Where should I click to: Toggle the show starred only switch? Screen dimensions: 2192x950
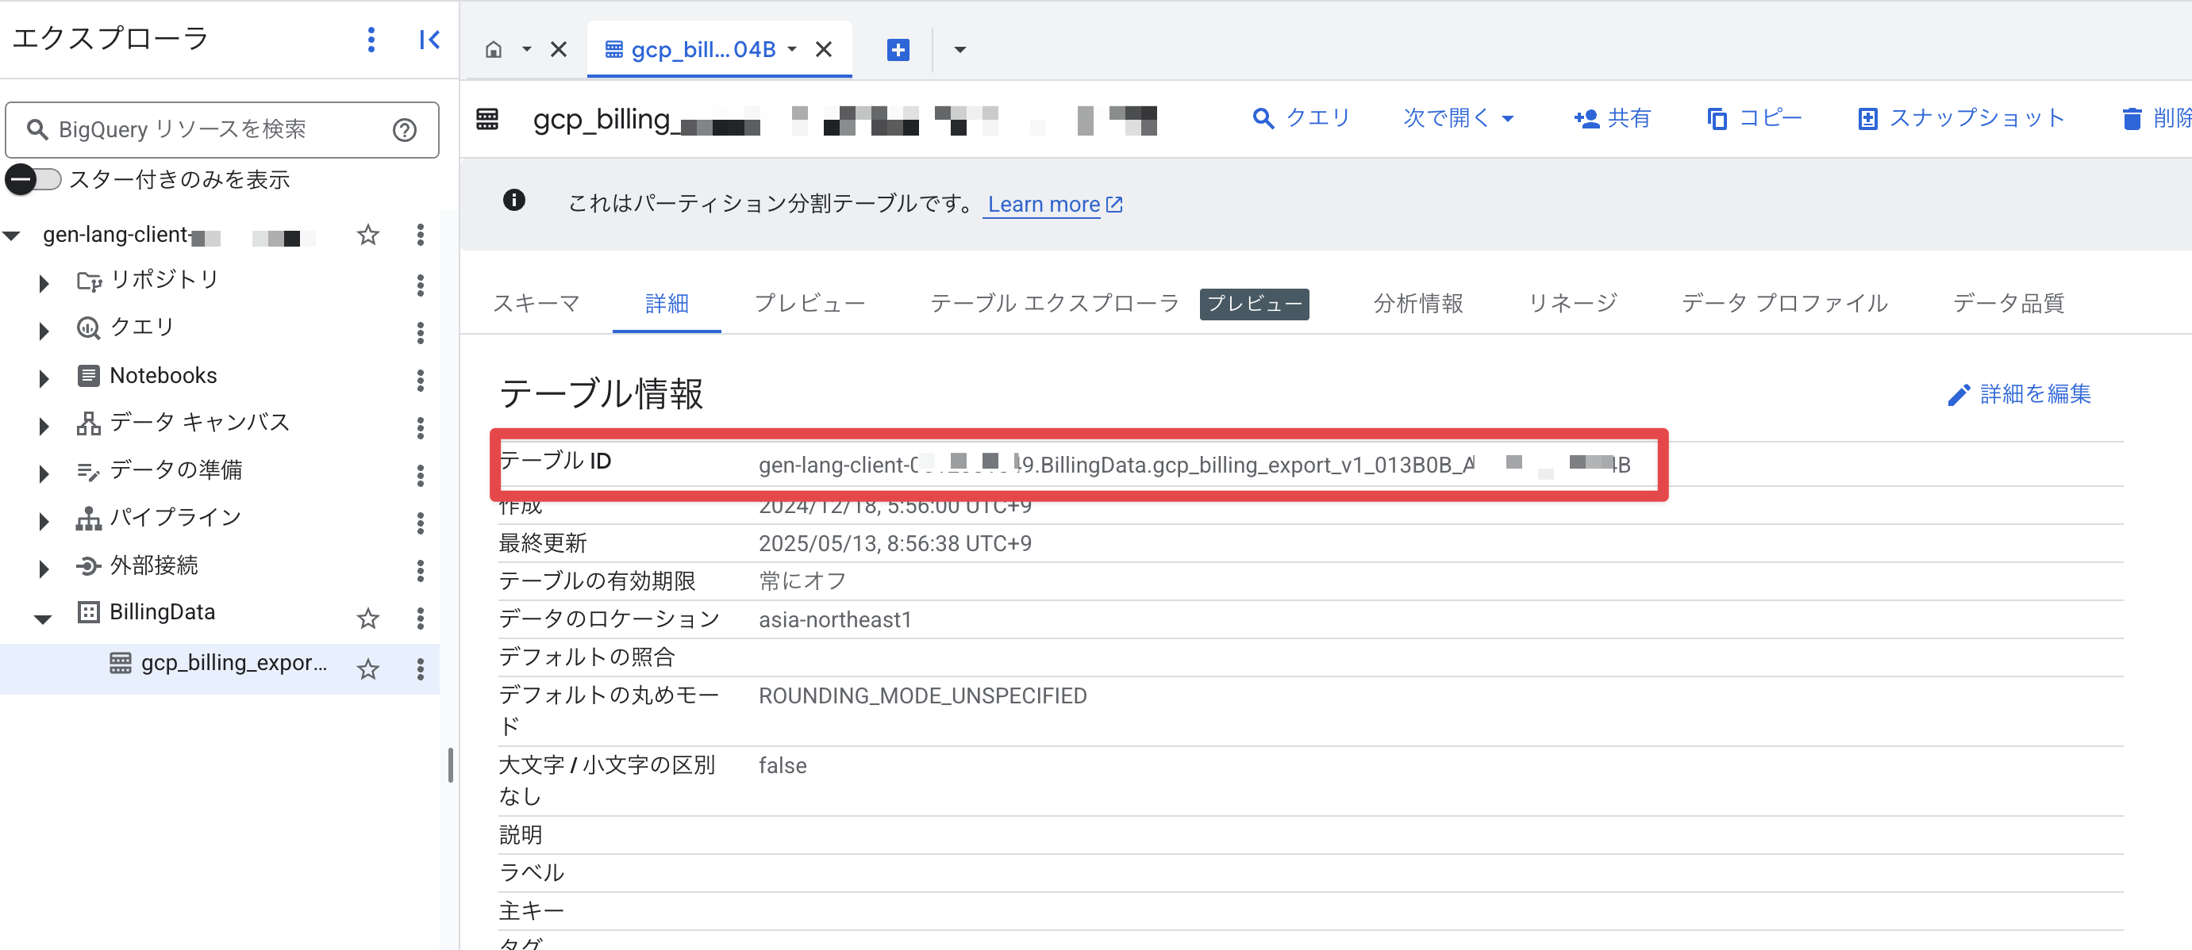[x=34, y=179]
